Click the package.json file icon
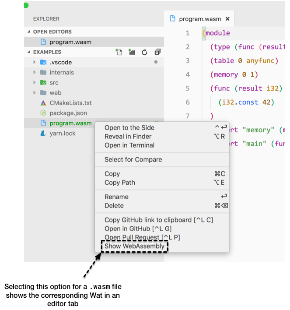The width and height of the screenshot is (290, 310). coord(43,113)
